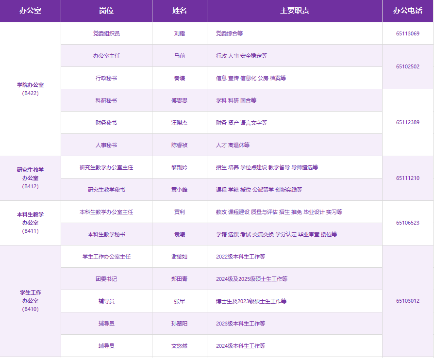Screen dimensions: 434x358
Task: Select the 学院办公室 (B422) cell
Action: point(30,89)
